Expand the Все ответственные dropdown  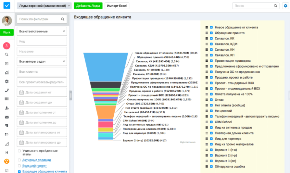(x=42, y=31)
